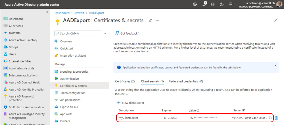
Task: Switch to Federated credentials (0) tab
Action: pyautogui.click(x=186, y=81)
